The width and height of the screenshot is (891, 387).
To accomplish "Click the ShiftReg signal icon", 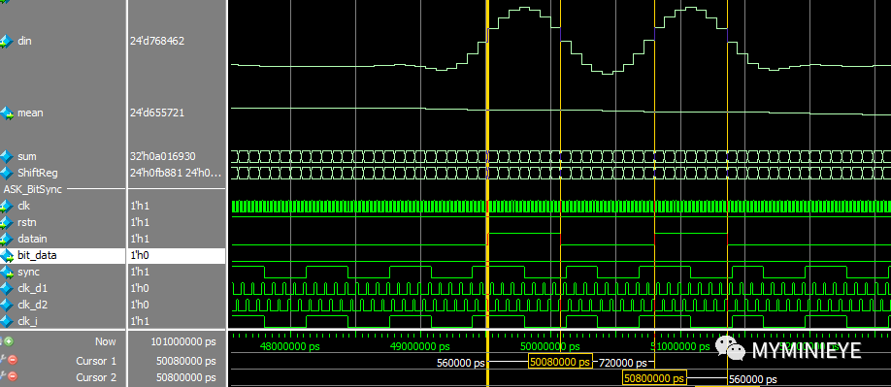I will tap(6, 173).
